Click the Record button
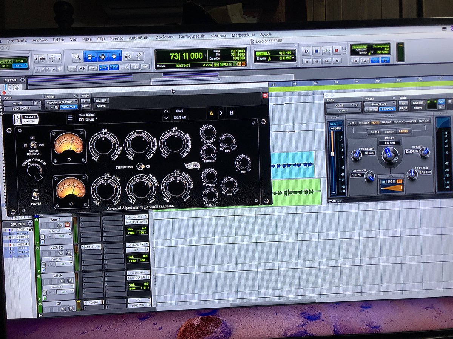 tap(336, 50)
